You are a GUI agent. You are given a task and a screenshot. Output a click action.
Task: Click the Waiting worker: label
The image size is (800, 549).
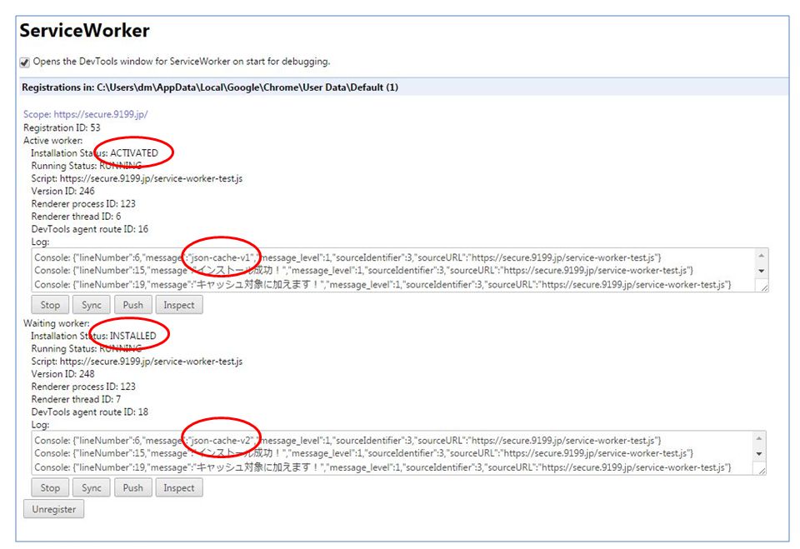pyautogui.click(x=57, y=323)
